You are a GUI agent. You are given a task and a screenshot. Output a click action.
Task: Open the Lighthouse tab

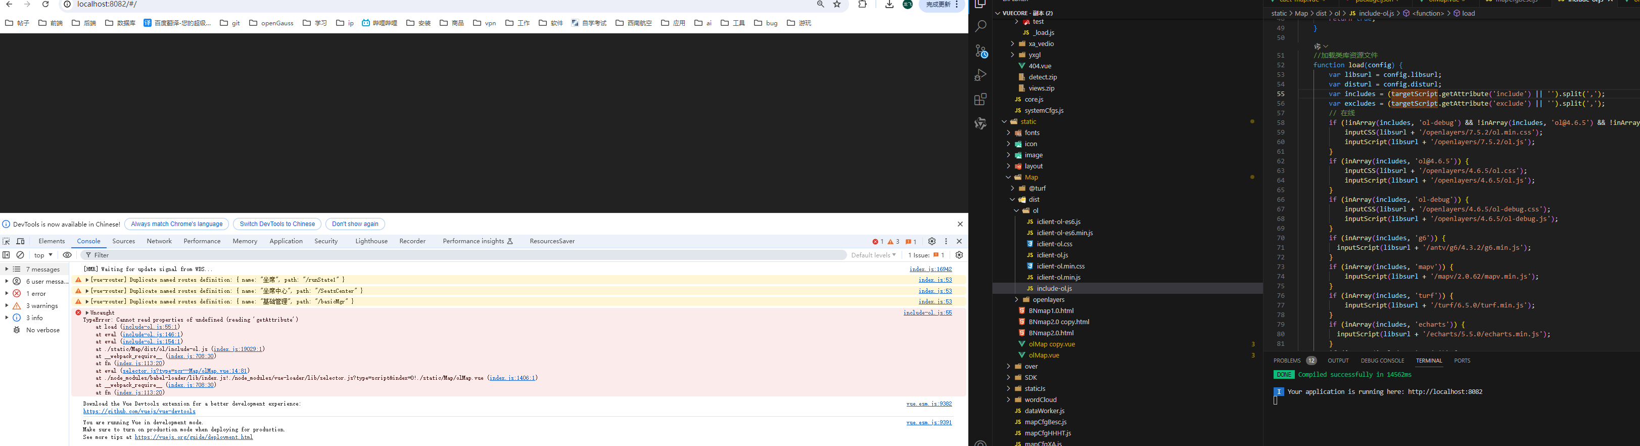pos(371,242)
